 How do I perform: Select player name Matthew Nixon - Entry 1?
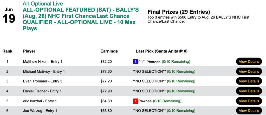[x=43, y=62]
